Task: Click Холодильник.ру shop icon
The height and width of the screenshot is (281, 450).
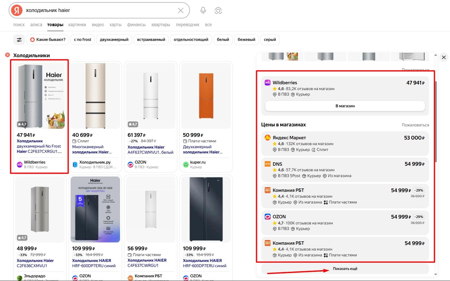Action: (75, 164)
